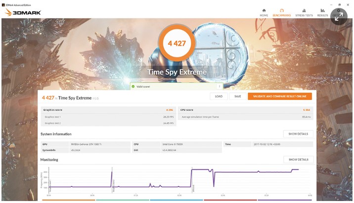Click the GUI version v2.4.3802 value
This screenshot has height=203, width=354.
169,150
